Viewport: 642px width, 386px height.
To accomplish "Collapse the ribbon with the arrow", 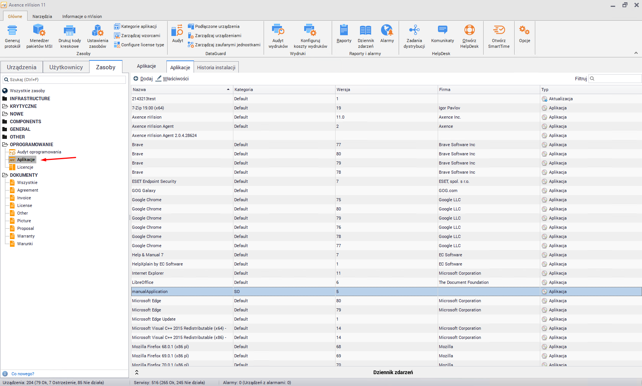I will (636, 53).
